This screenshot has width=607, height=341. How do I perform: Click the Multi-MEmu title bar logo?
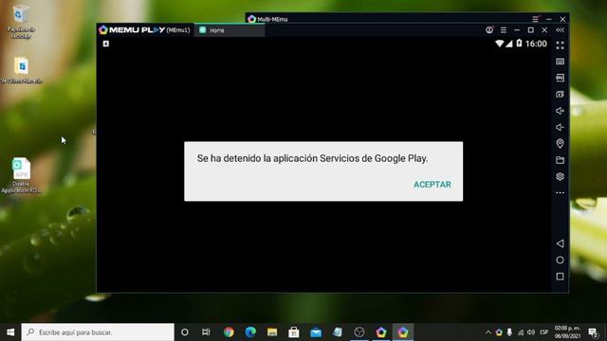point(251,19)
